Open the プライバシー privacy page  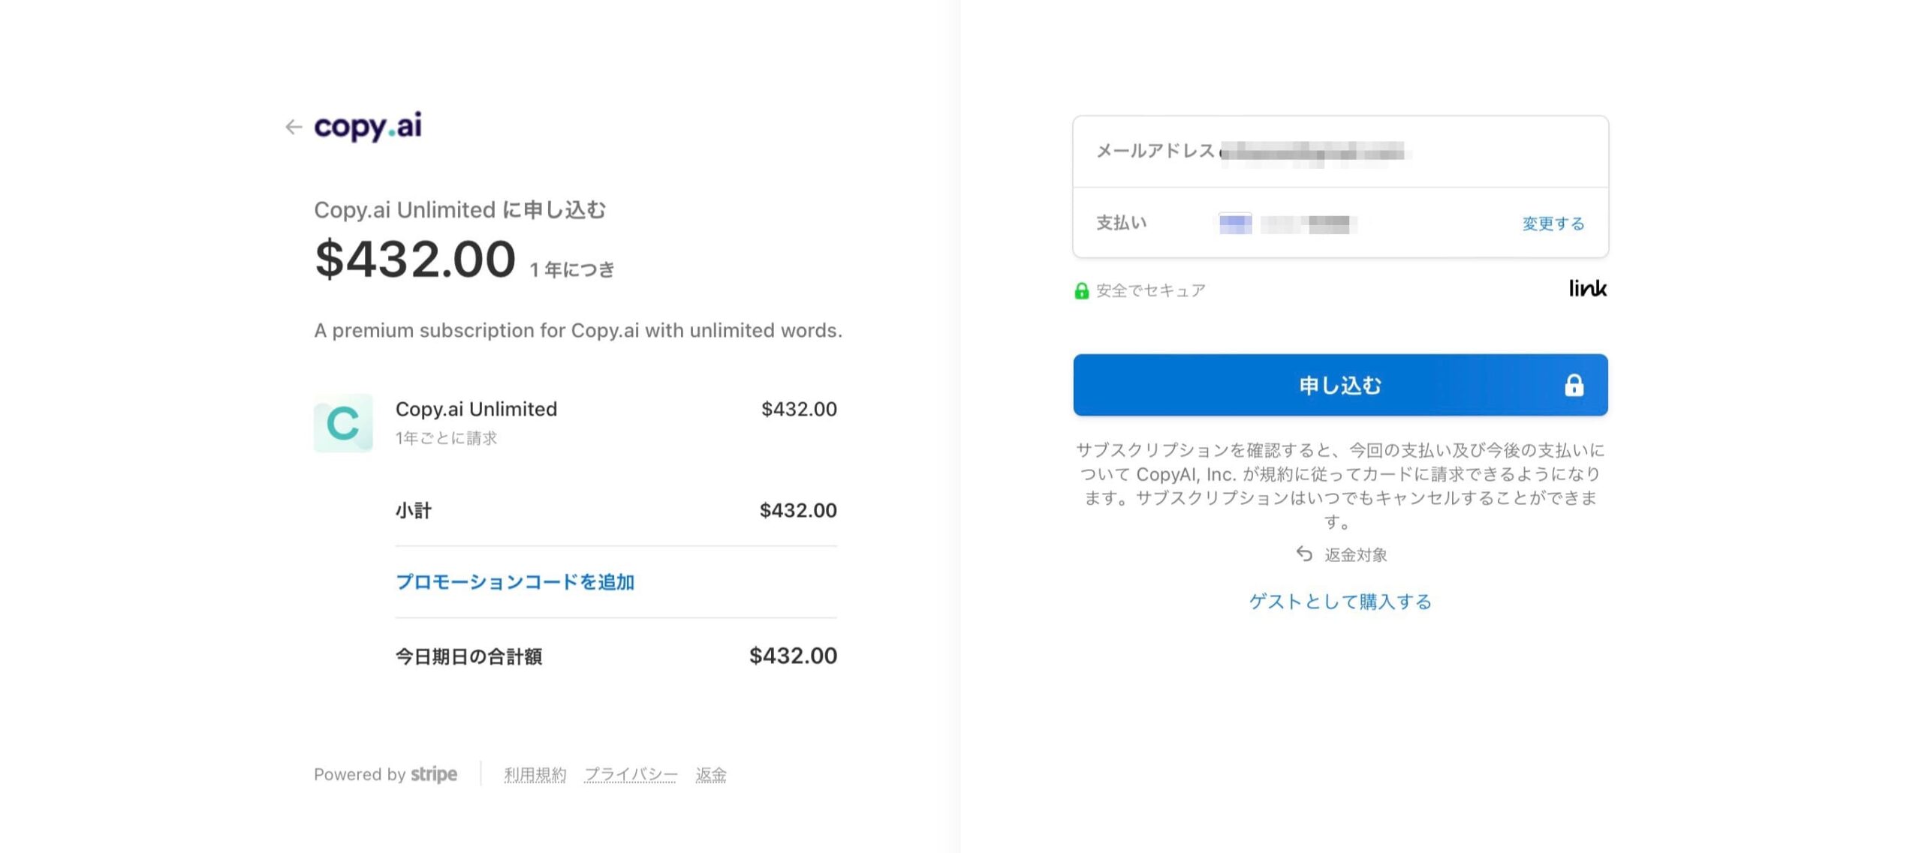point(631,774)
